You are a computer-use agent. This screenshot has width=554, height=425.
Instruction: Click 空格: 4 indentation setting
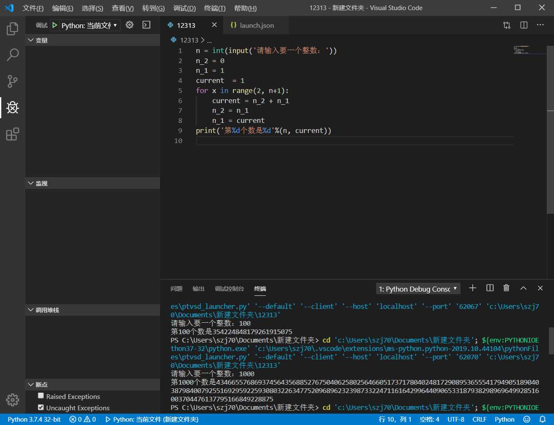click(429, 420)
